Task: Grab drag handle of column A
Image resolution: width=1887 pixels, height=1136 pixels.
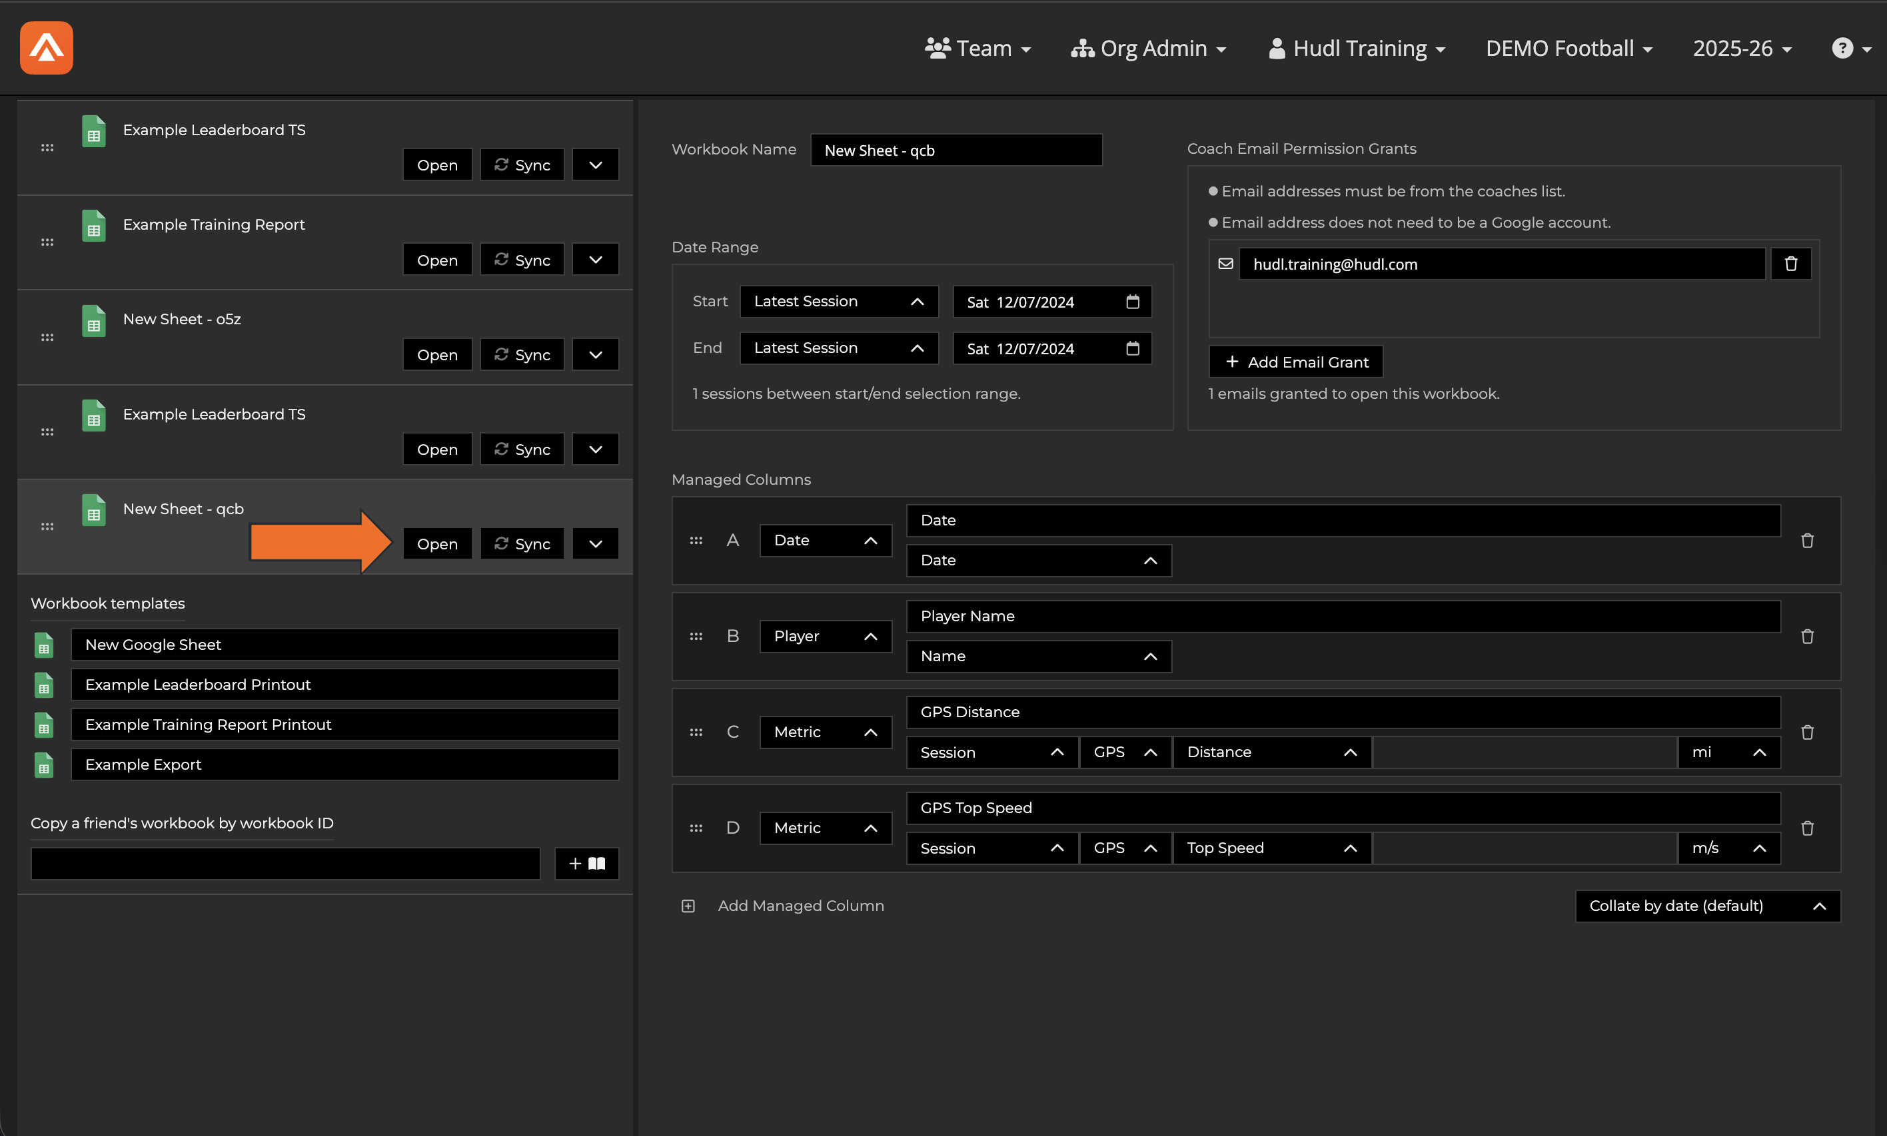Action: (x=696, y=541)
